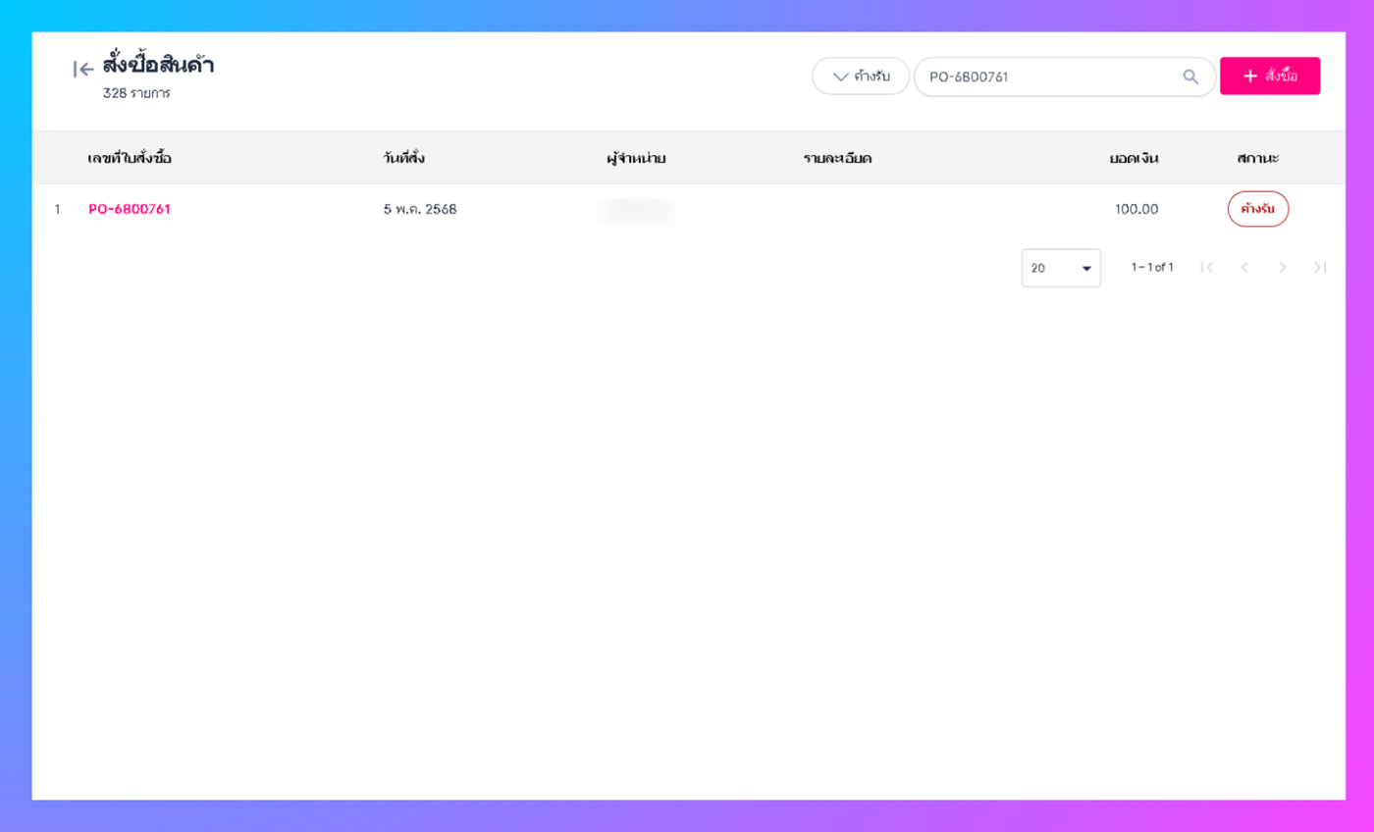Click the เลขที่ใบสั่งซื้อ column header

pos(130,157)
